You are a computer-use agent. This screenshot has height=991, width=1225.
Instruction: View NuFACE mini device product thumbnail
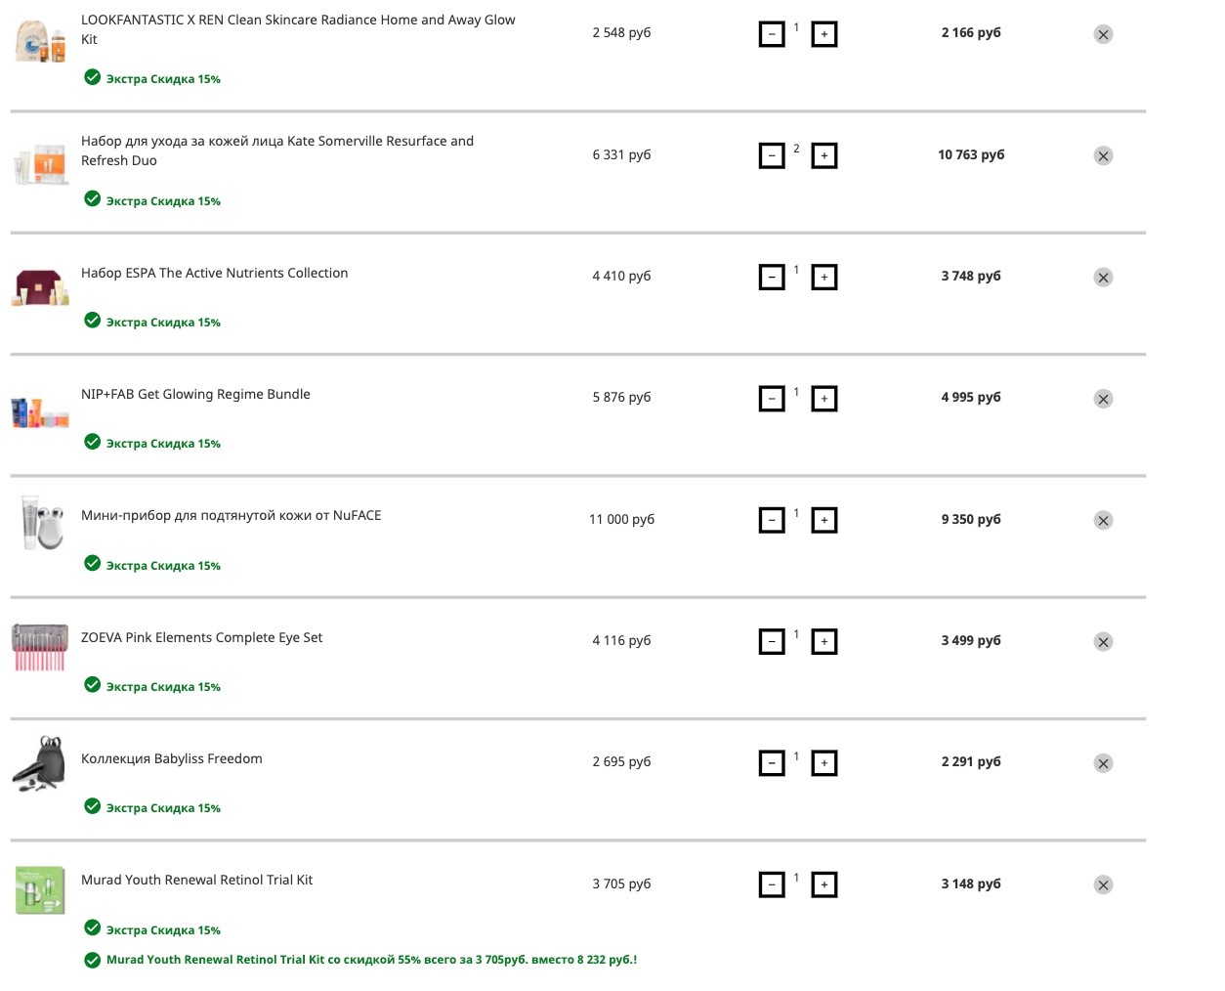point(41,522)
